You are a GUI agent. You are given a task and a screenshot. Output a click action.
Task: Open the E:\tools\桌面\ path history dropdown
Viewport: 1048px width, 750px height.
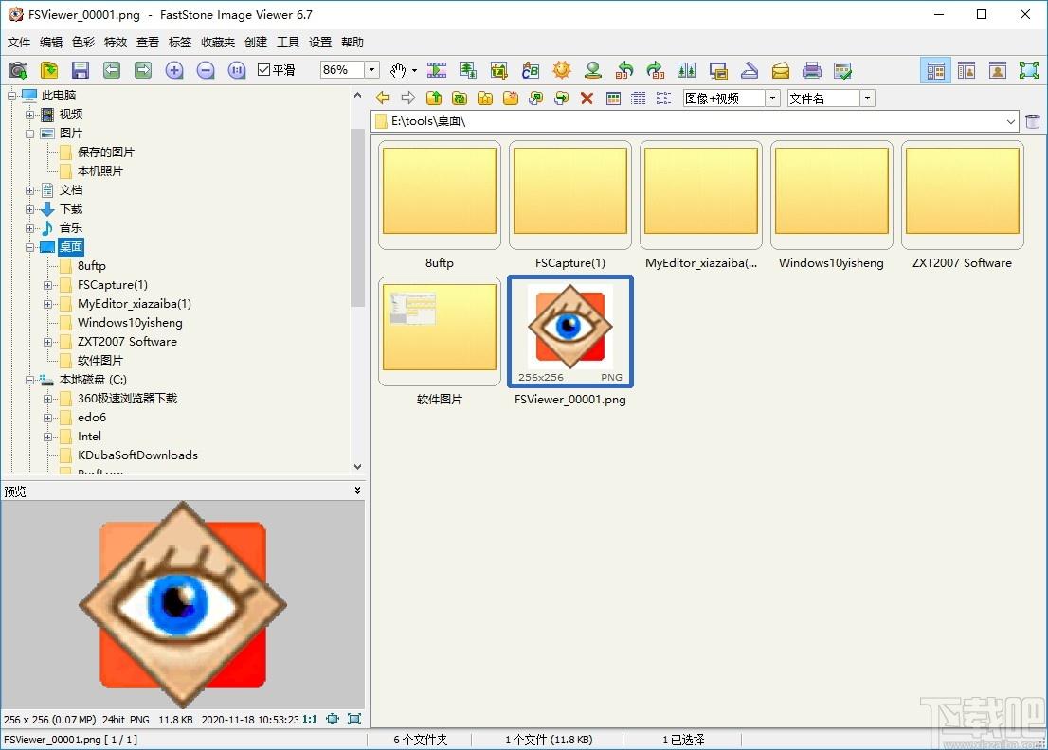(1010, 121)
